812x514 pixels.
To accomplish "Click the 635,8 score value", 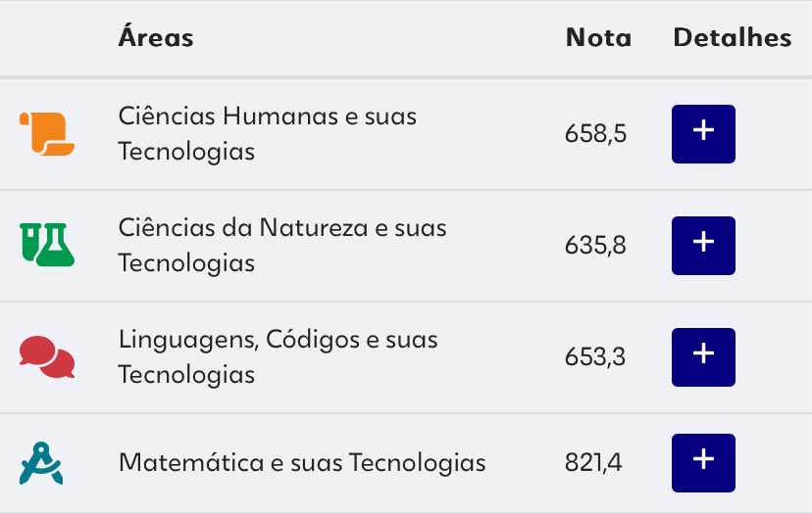I will (595, 246).
